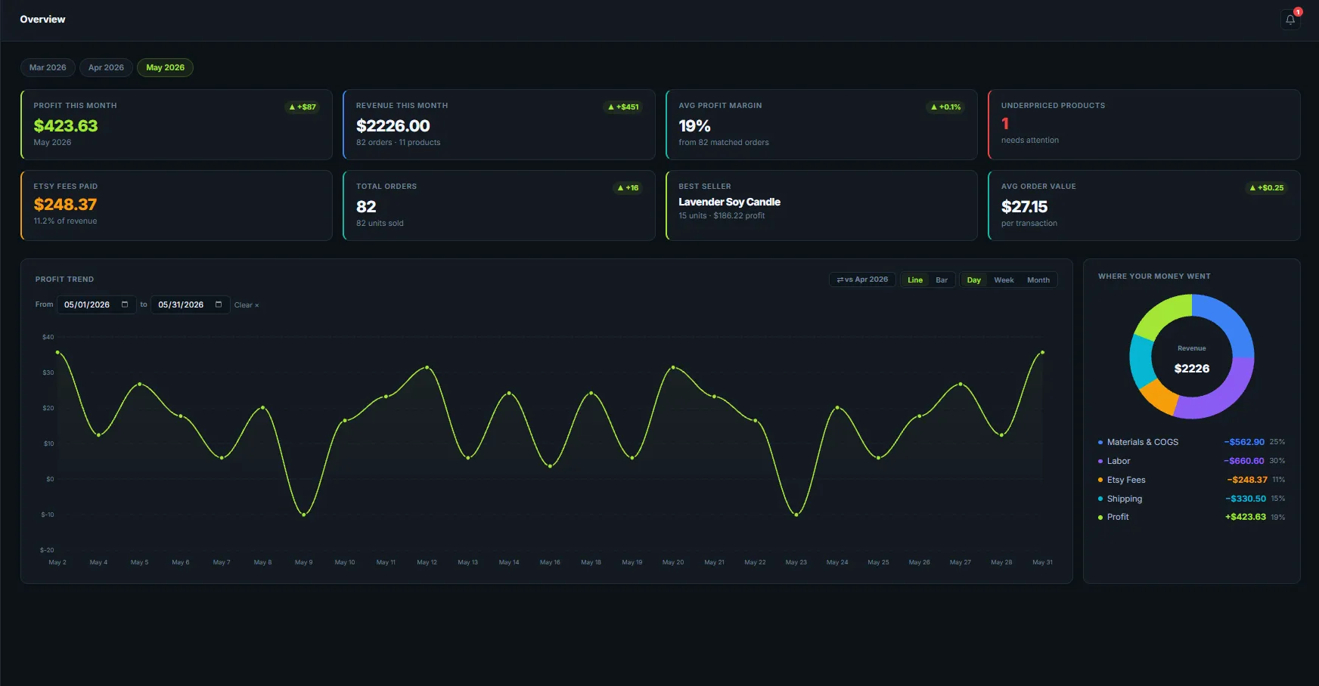This screenshot has height=686, width=1319.
Task: Click the May 2 data point on chart
Action: coord(57,352)
